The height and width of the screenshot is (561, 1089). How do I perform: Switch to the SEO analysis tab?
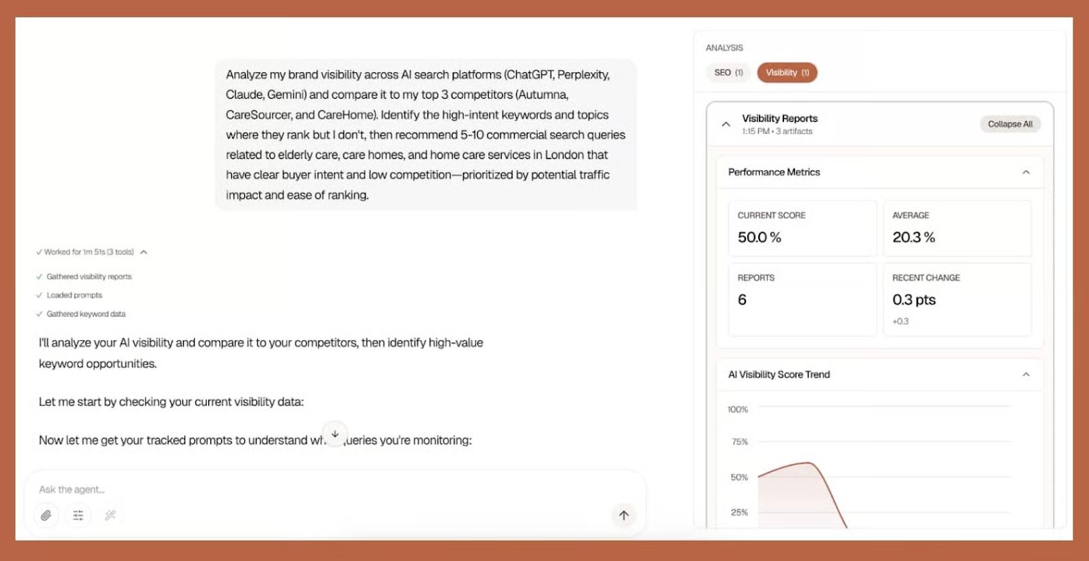pyautogui.click(x=728, y=73)
